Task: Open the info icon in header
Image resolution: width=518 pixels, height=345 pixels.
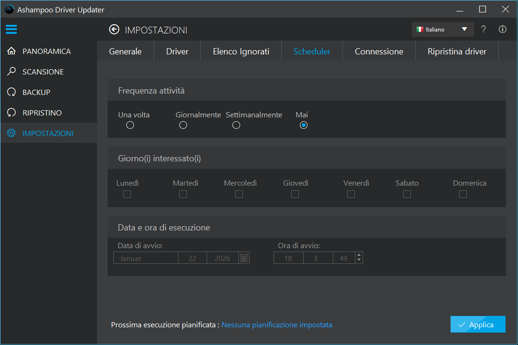Action: [x=502, y=30]
